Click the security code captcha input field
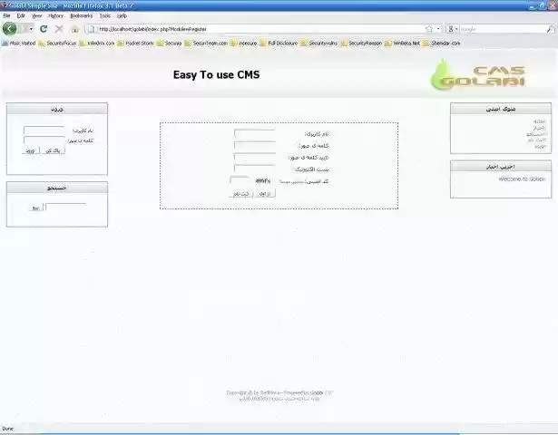 241,180
